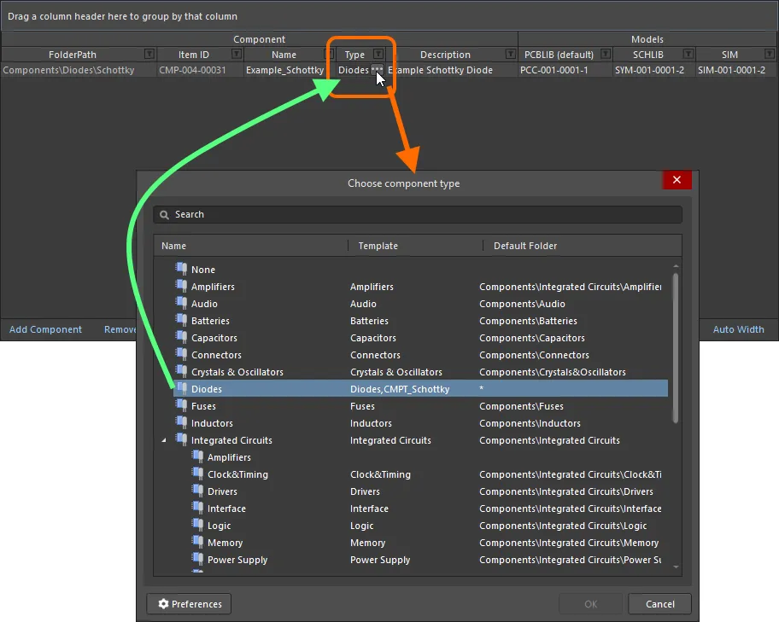Click the Cancel button
This screenshot has height=622, width=779.
[x=659, y=604]
